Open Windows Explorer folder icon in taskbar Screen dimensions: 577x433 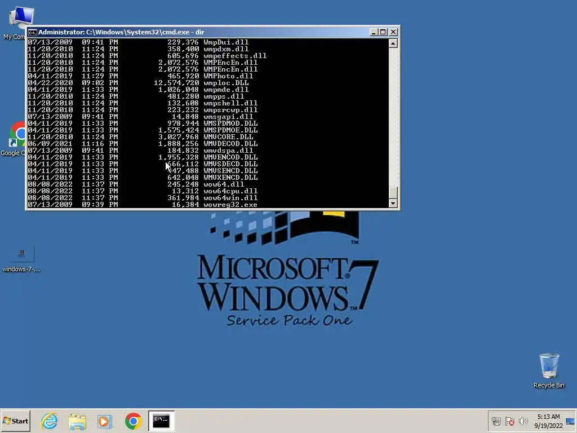pyautogui.click(x=77, y=421)
